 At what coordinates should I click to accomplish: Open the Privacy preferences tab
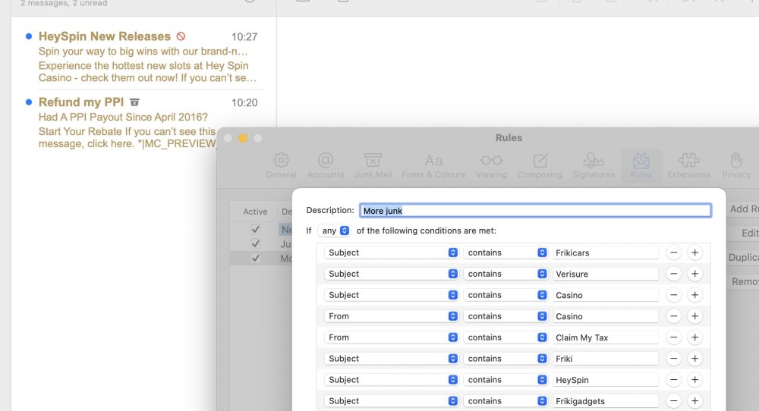[x=736, y=165]
